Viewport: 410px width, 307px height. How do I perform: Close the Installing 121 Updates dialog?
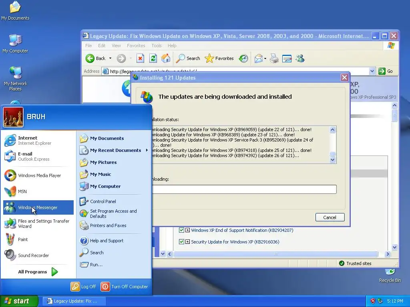[344, 78]
